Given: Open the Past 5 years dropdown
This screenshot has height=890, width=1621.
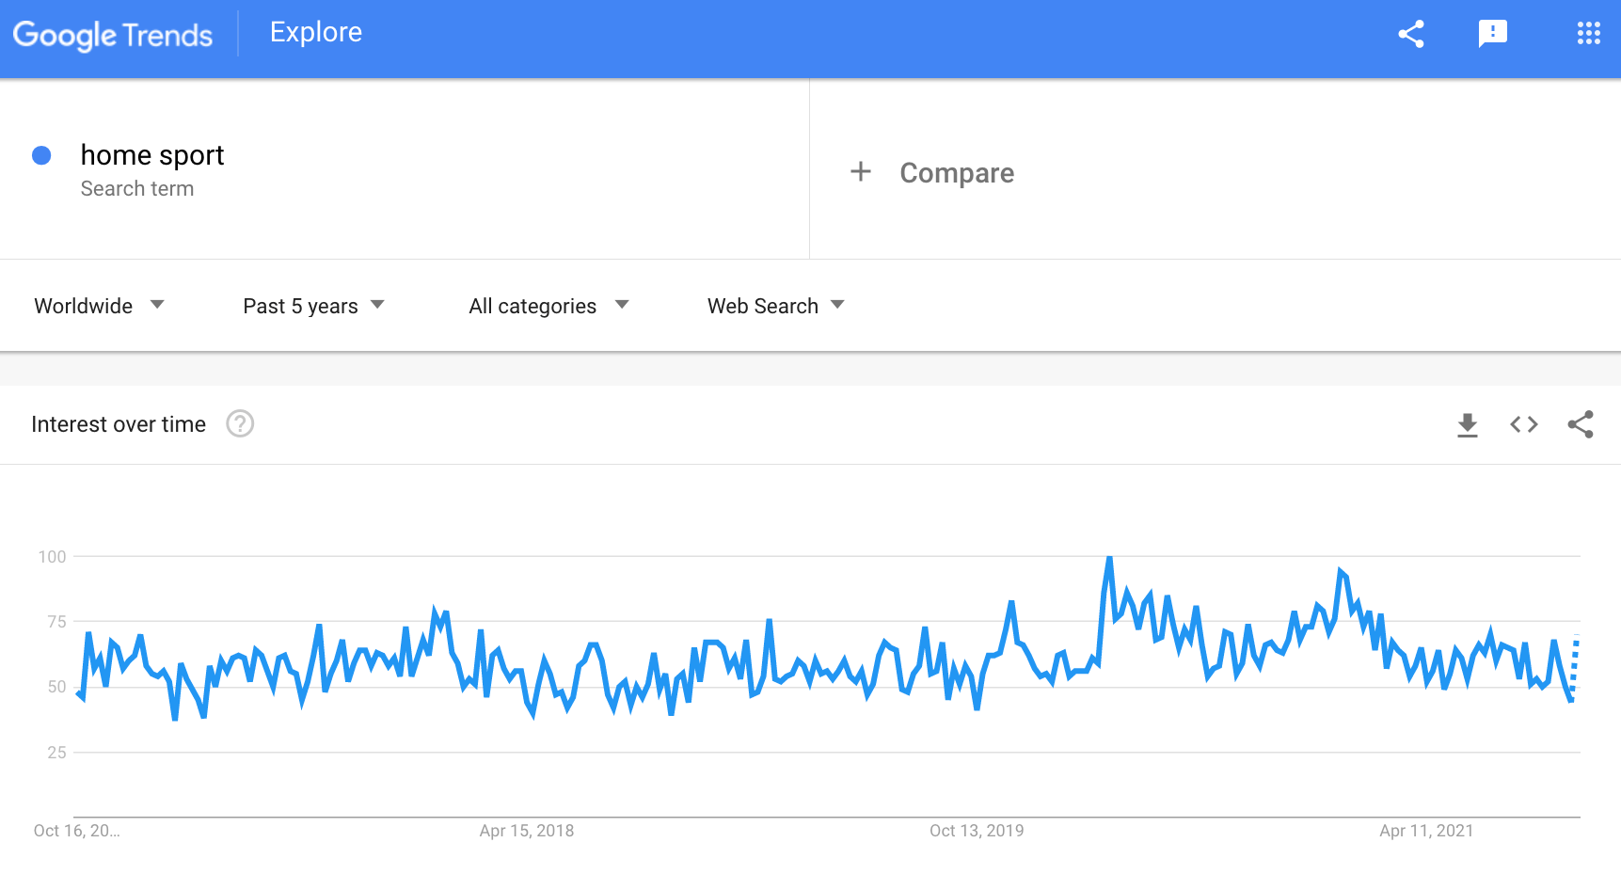Looking at the screenshot, I should tap(313, 306).
